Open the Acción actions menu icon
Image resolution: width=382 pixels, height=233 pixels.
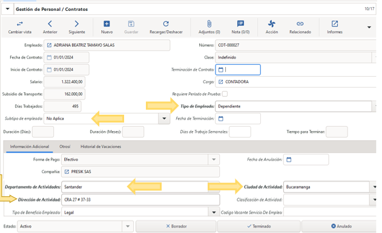(x=272, y=24)
